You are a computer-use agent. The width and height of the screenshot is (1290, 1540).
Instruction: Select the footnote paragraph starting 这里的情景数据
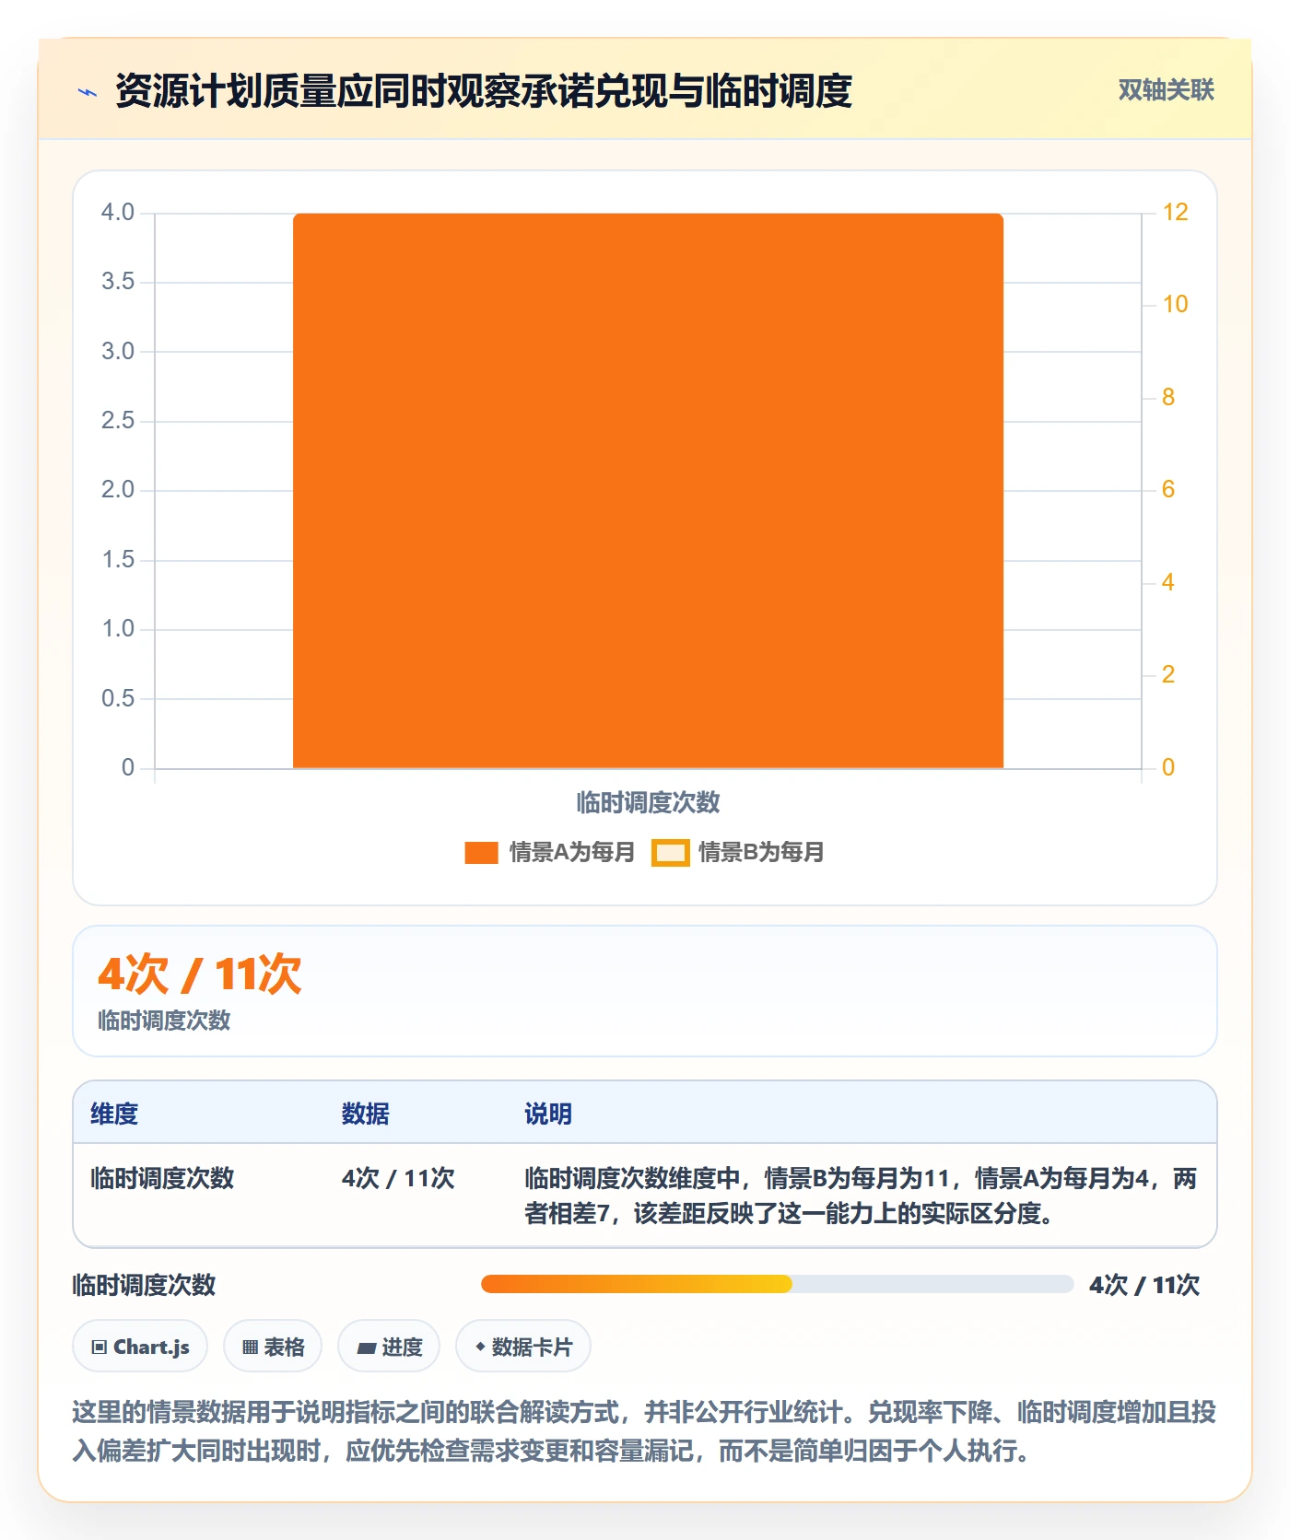tap(644, 1431)
